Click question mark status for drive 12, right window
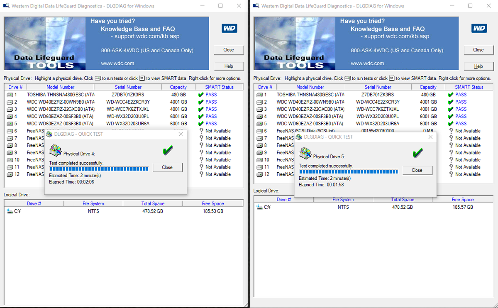 tap(451, 174)
